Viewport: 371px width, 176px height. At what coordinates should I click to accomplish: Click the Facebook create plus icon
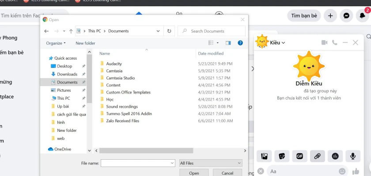click(x=330, y=15)
